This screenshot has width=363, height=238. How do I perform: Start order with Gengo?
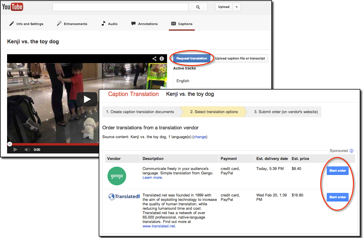click(337, 171)
